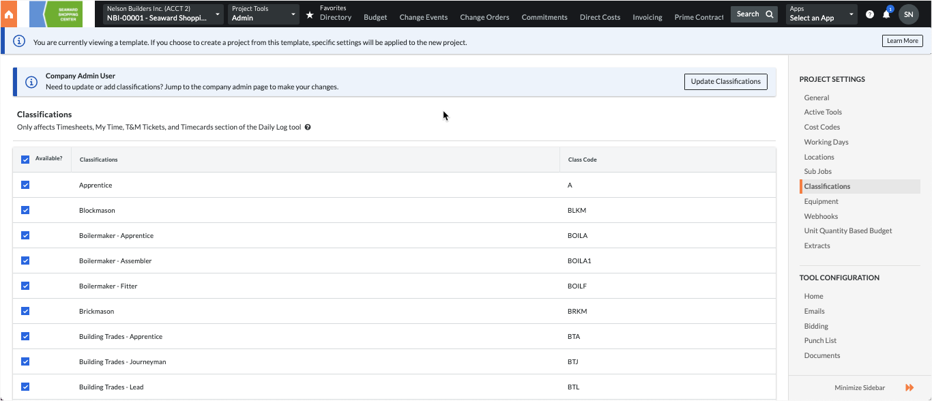
Task: Uncheck Building Trades - Lead checkbox
Action: tap(25, 387)
